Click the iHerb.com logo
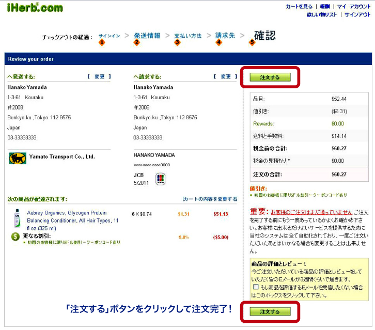This screenshot has width=375, height=330. [x=35, y=7]
